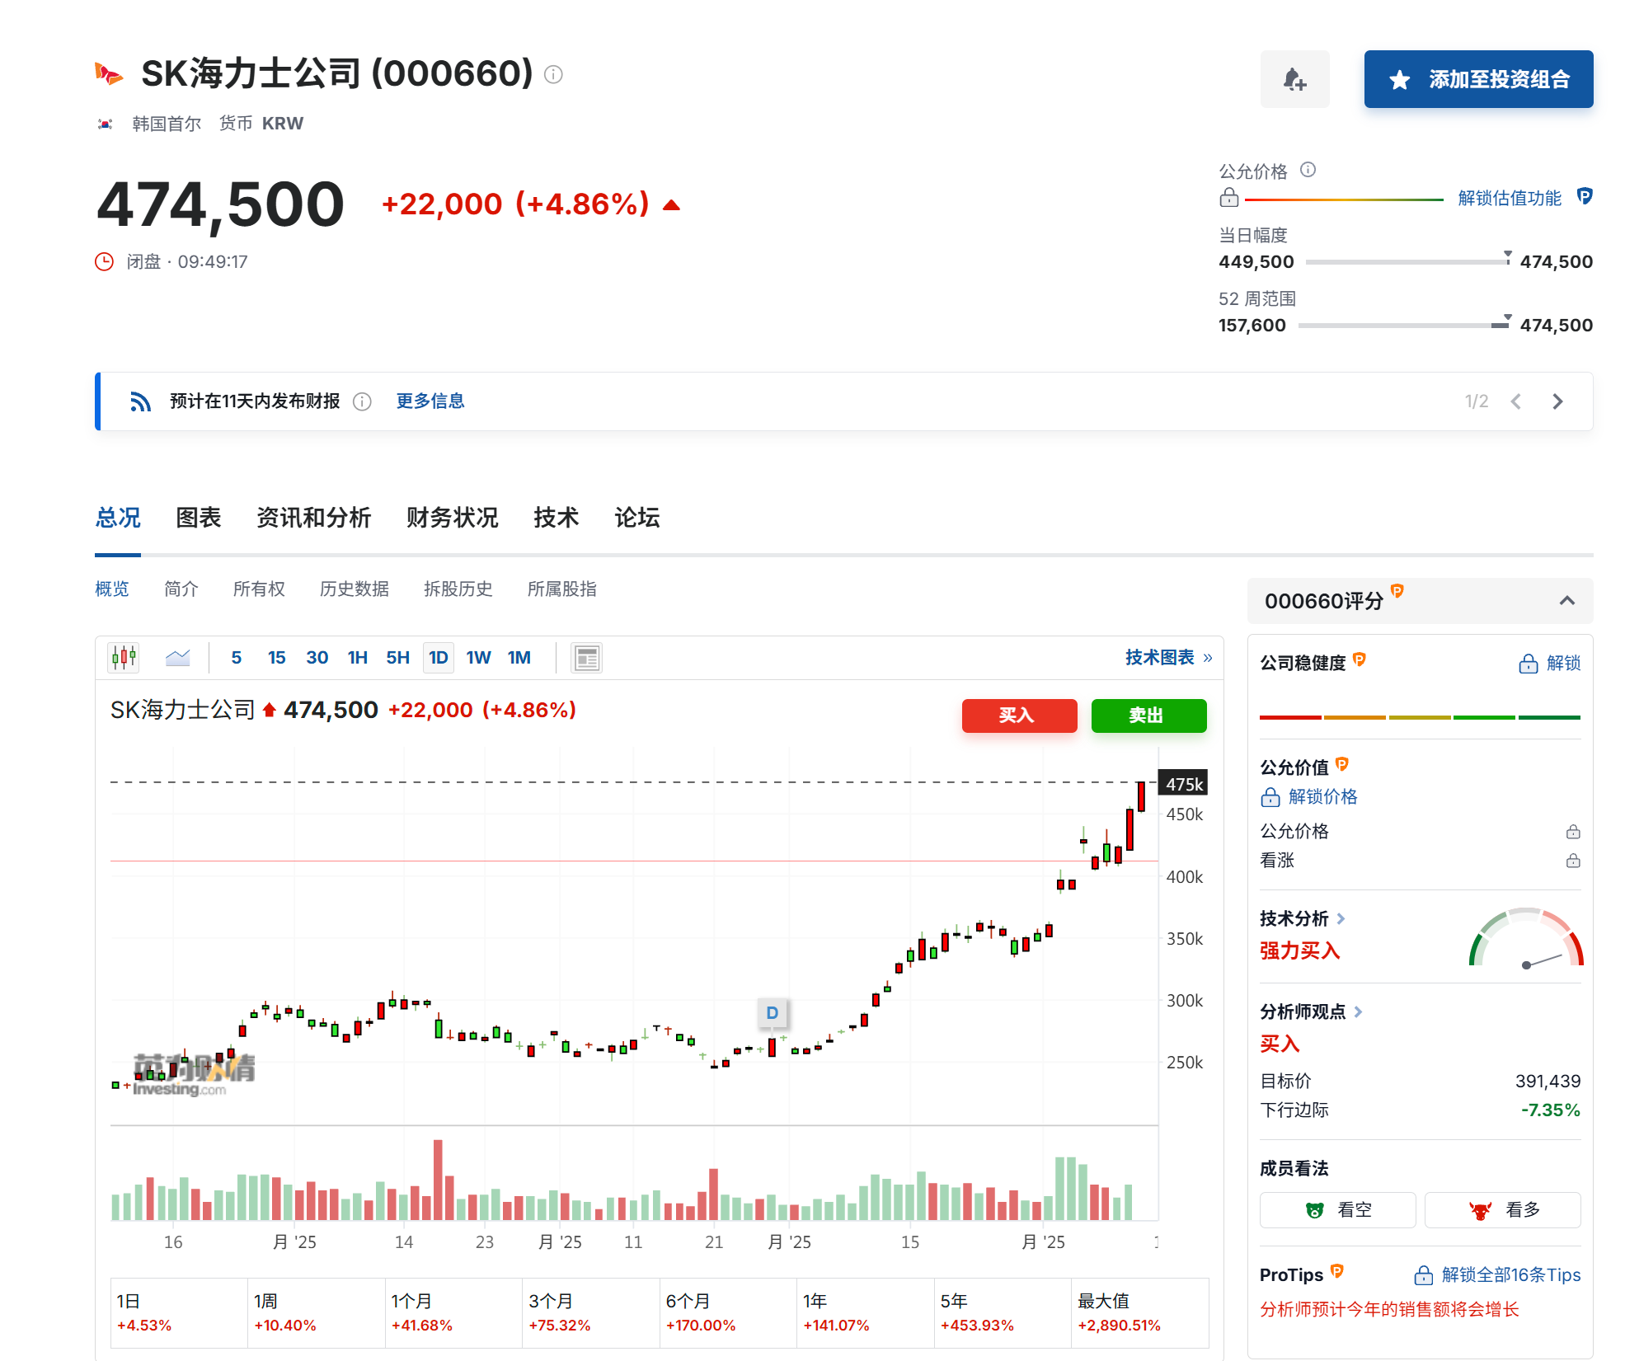The width and height of the screenshot is (1625, 1361).
Task: Select the candlestick chart type icon
Action: [x=124, y=657]
